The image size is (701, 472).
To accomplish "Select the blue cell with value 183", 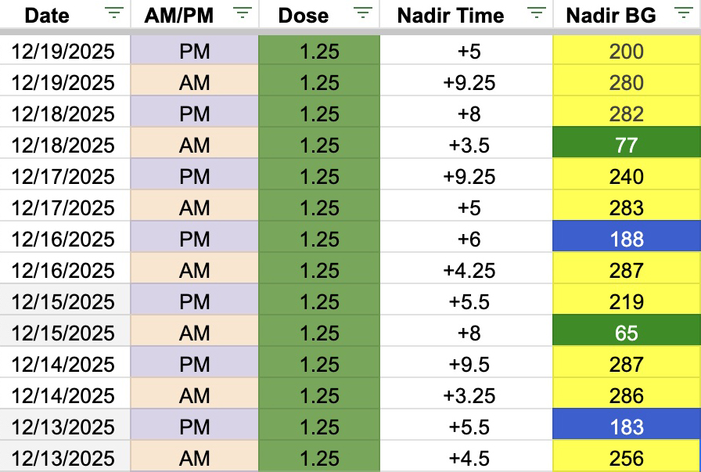I will [627, 427].
